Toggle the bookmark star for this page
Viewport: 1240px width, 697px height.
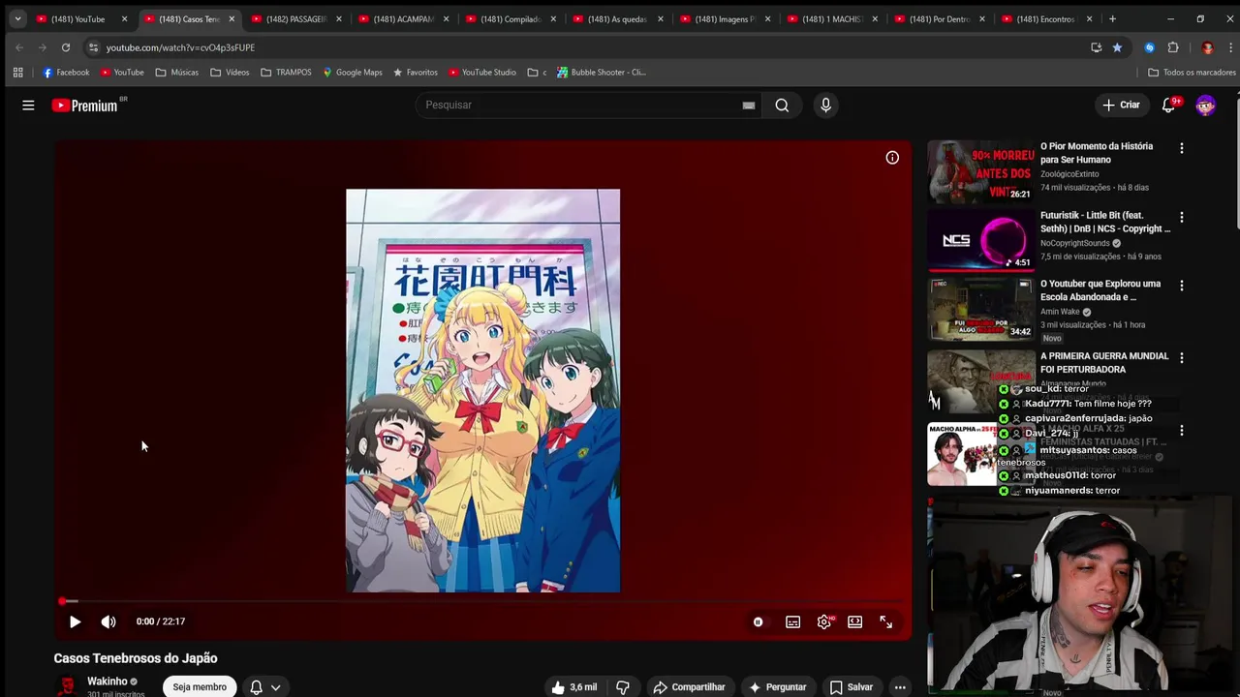(x=1117, y=47)
